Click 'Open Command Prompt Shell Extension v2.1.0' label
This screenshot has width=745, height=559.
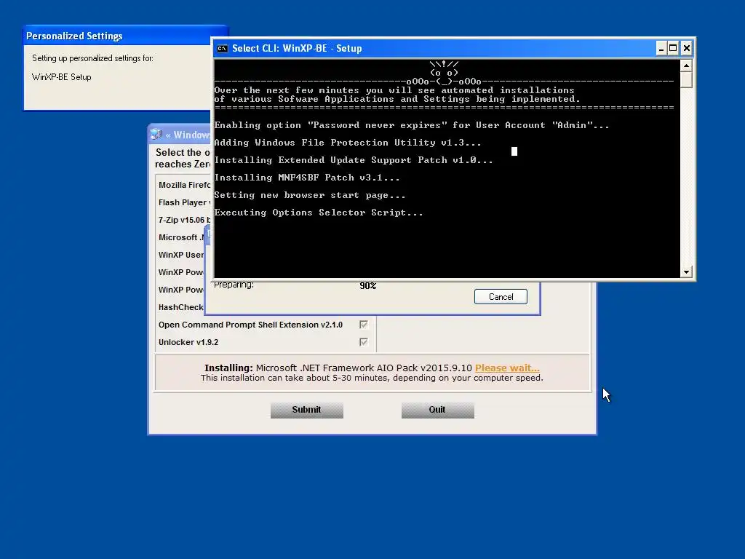[x=250, y=325]
